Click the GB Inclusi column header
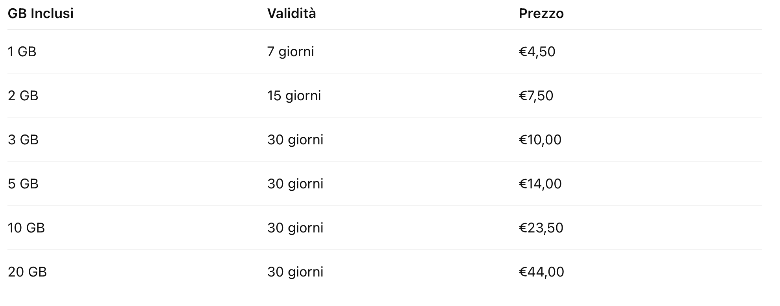Screen dimensions: 780x306 tap(40, 13)
